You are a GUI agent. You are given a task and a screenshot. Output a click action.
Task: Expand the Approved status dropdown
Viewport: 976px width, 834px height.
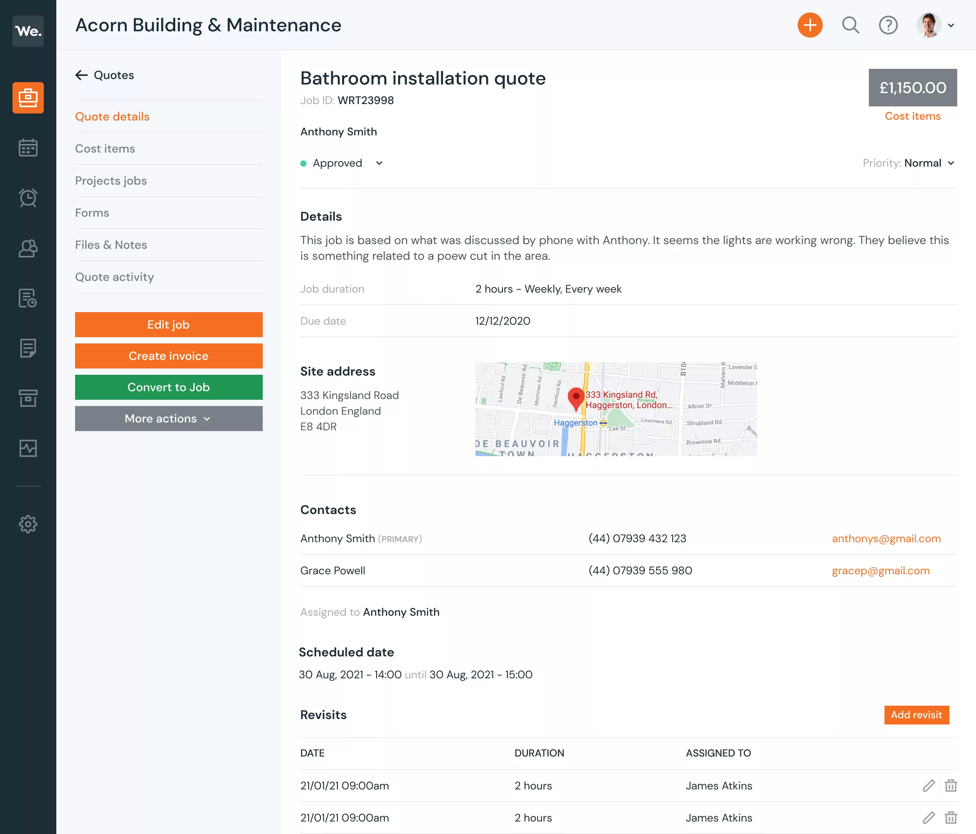[x=380, y=163]
